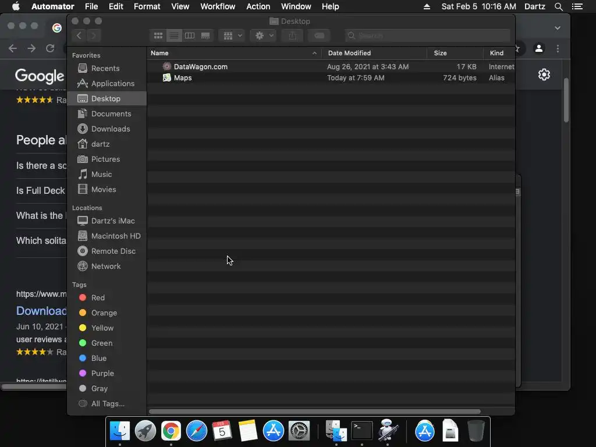This screenshot has width=596, height=447.
Task: Focus the Finder Search field
Action: point(428,36)
